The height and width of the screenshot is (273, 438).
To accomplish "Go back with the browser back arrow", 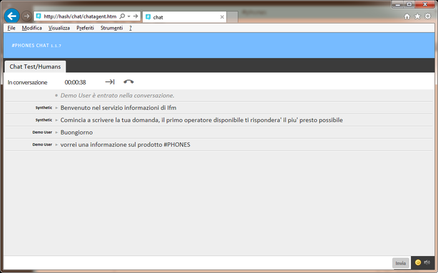I will tap(12, 16).
